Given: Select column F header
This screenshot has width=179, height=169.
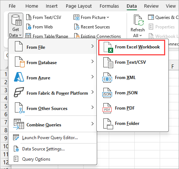Looking at the screenshot, I should point(173,67).
